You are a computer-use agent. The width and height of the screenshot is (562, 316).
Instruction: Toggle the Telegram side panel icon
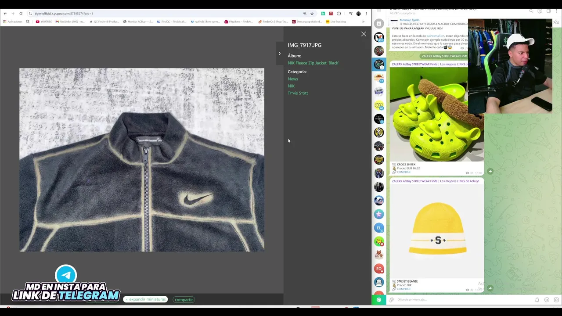pos(548,11)
